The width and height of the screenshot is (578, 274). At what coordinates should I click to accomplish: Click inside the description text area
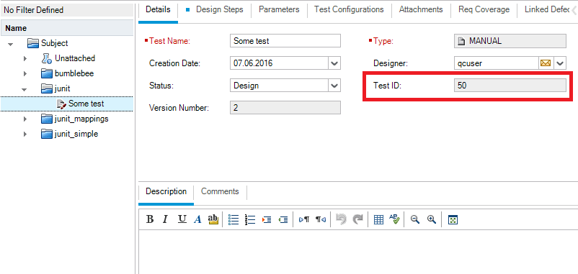tap(357, 252)
